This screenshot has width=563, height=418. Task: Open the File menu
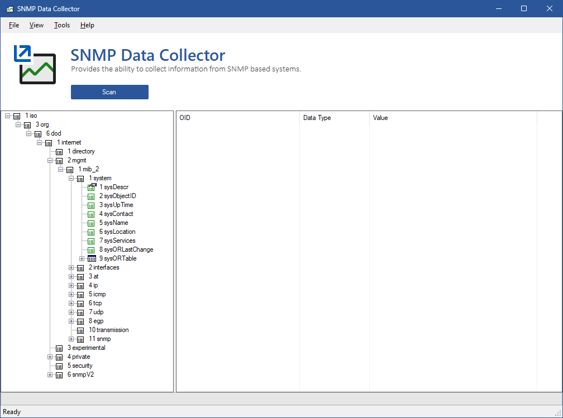click(x=14, y=25)
